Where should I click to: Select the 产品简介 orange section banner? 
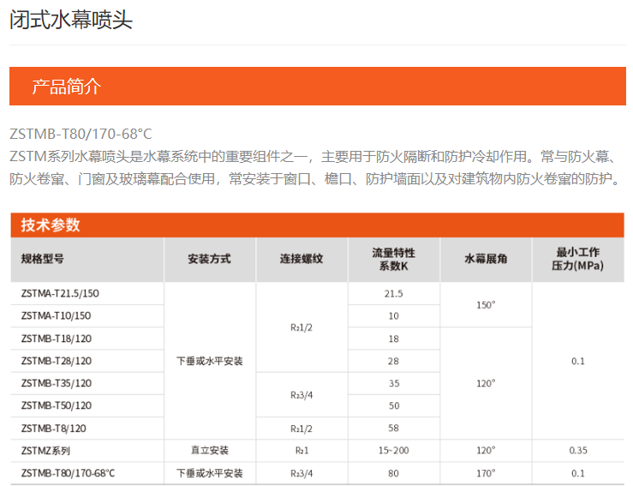click(67, 87)
